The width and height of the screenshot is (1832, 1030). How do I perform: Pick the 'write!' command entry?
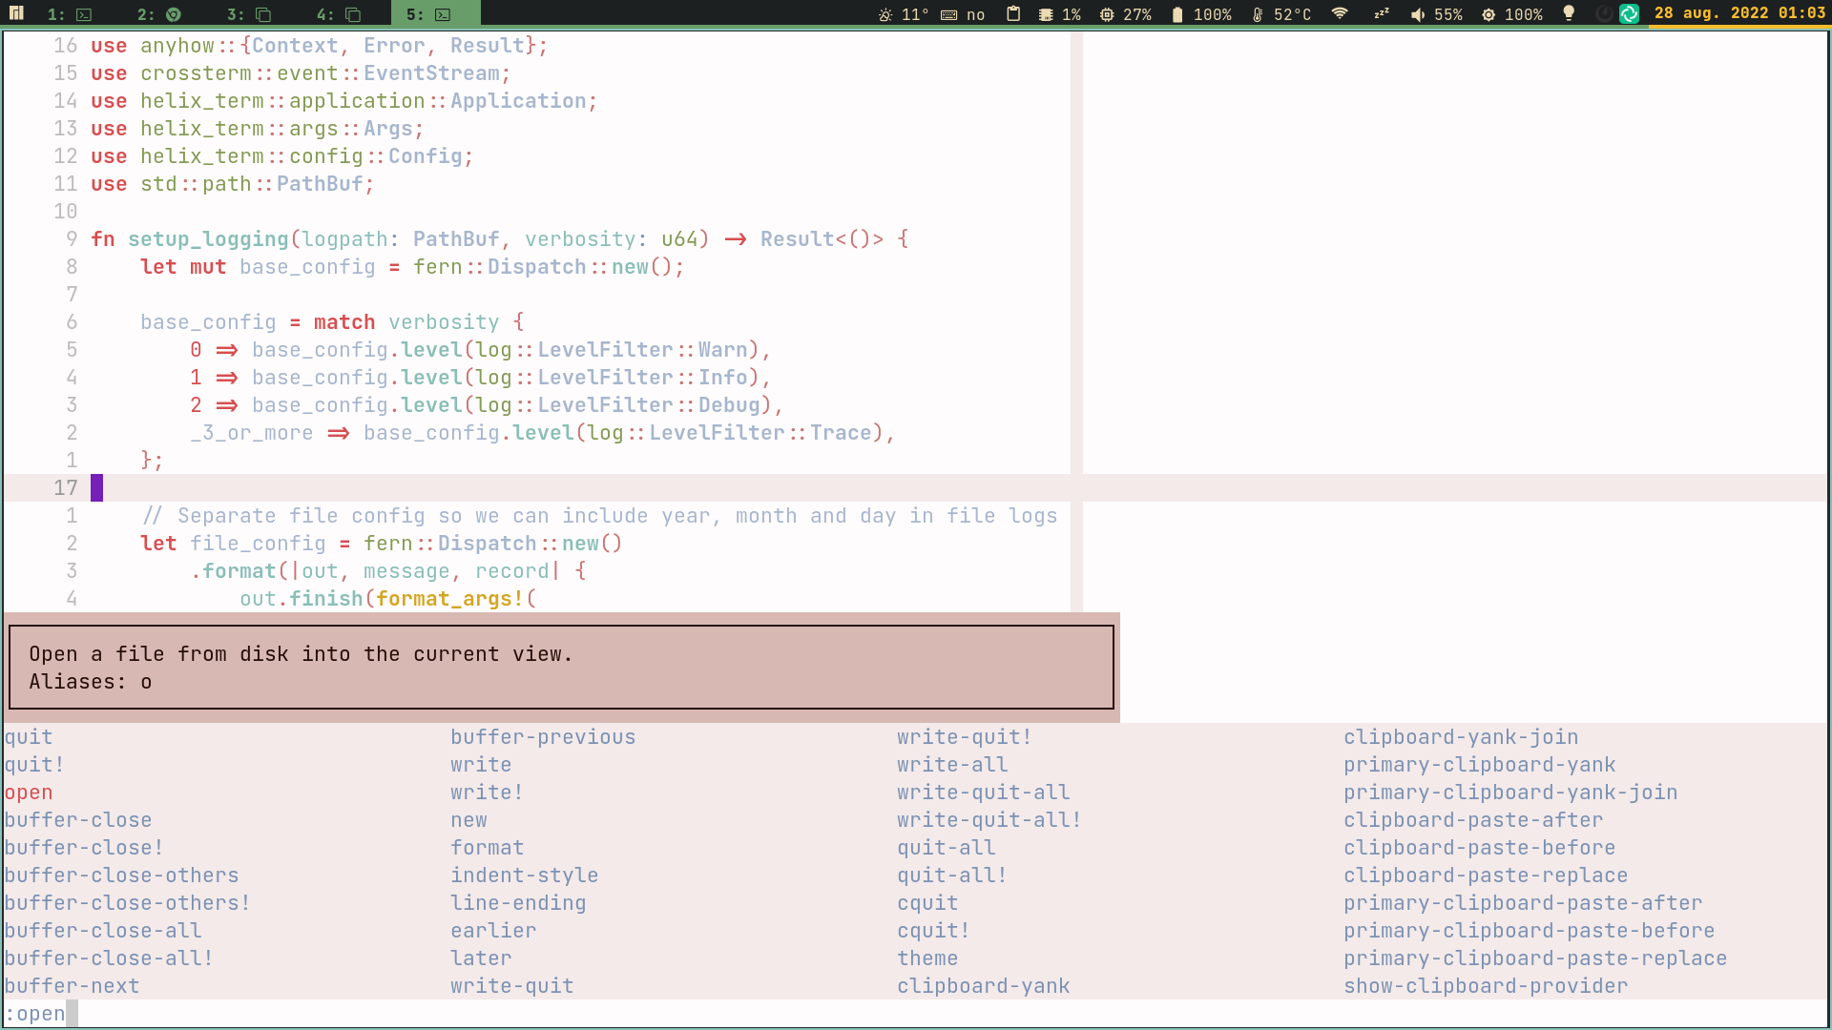[x=487, y=793]
